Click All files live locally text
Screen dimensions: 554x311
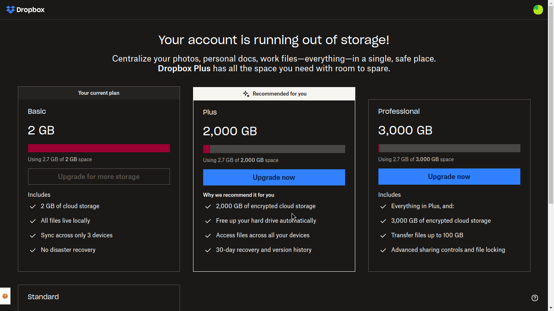(x=65, y=221)
